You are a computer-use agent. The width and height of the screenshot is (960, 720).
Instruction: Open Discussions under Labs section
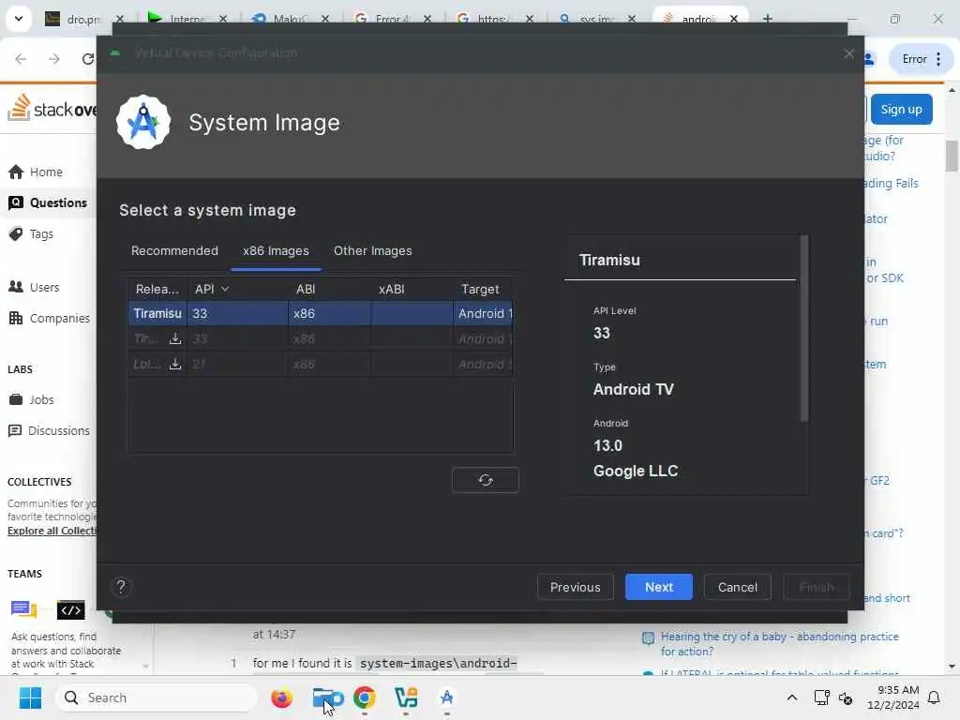point(49,431)
